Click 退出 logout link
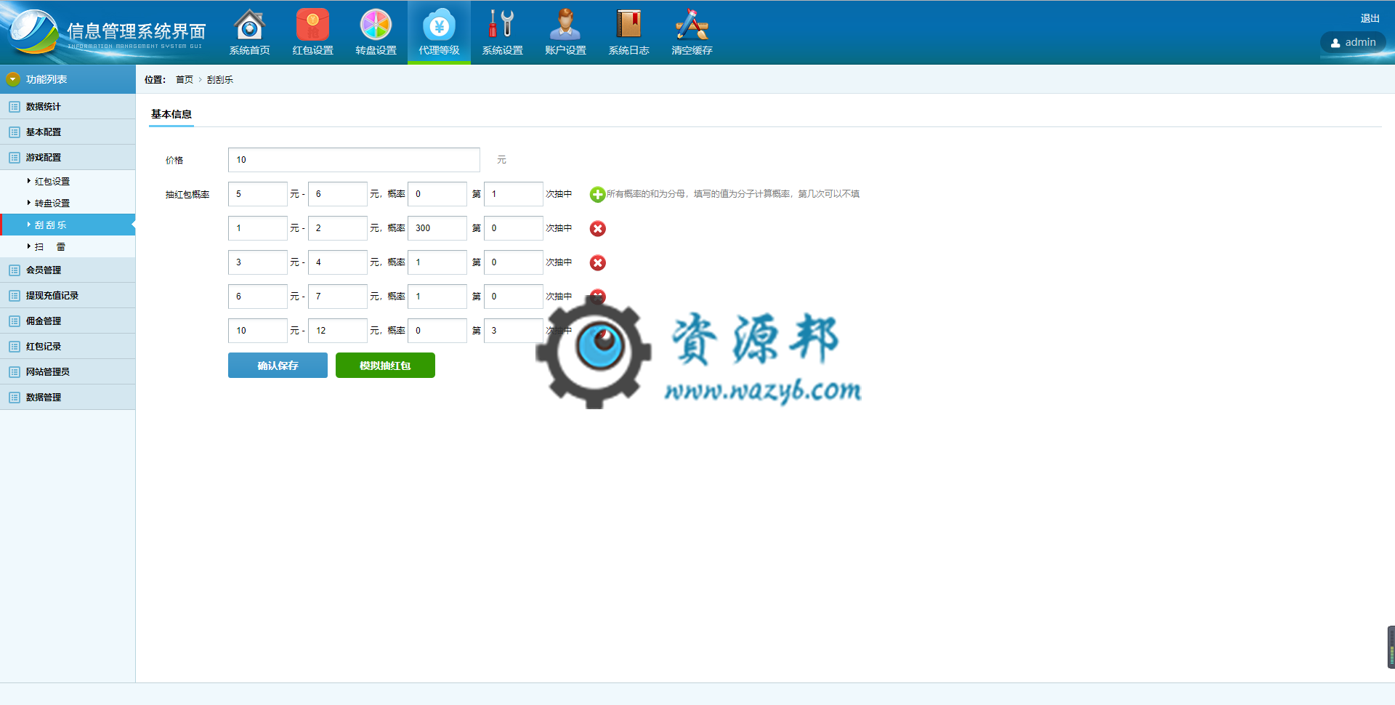 [x=1370, y=18]
